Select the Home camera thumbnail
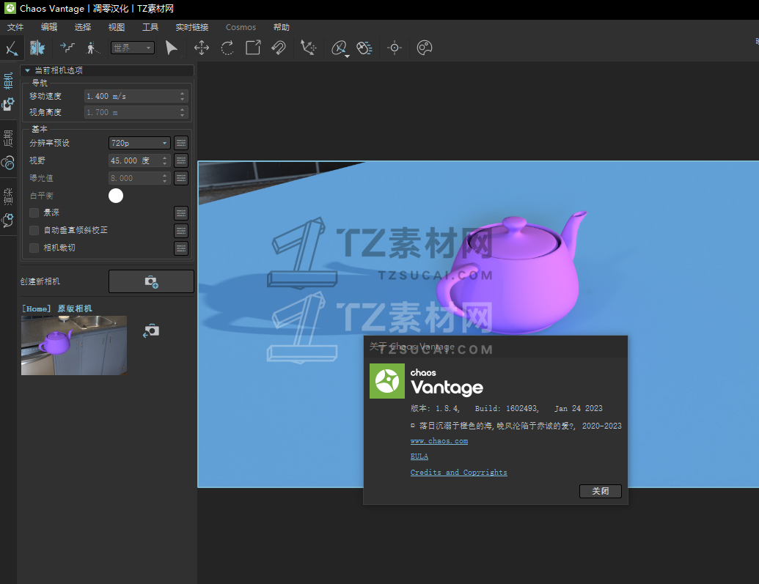The image size is (759, 584). 74,345
